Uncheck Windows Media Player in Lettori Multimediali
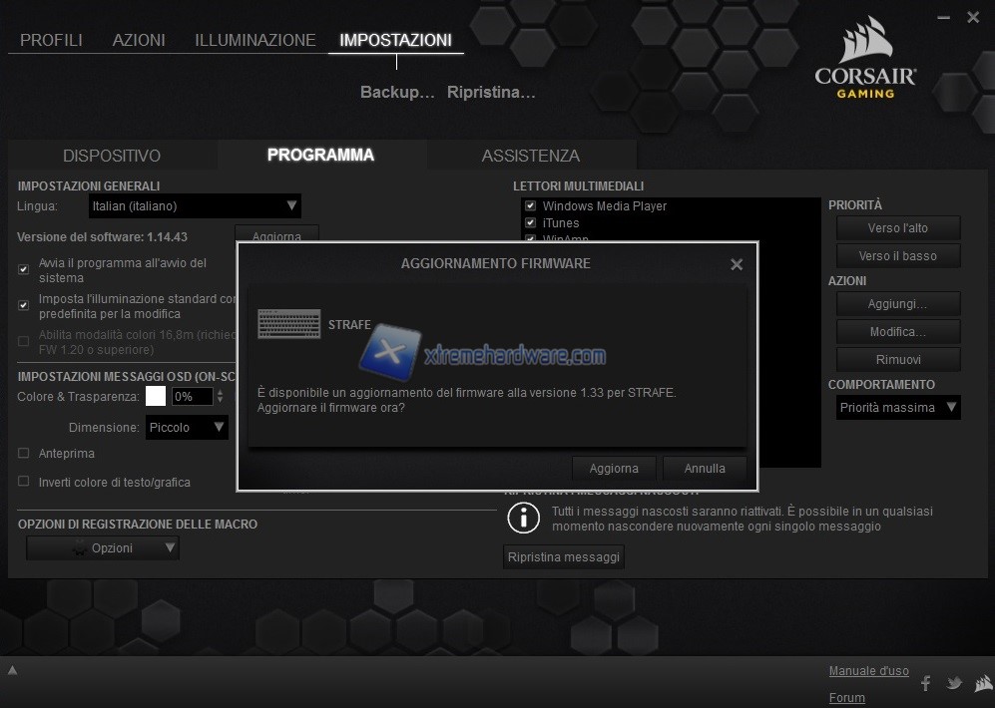Viewport: 995px width, 708px height. tap(529, 205)
